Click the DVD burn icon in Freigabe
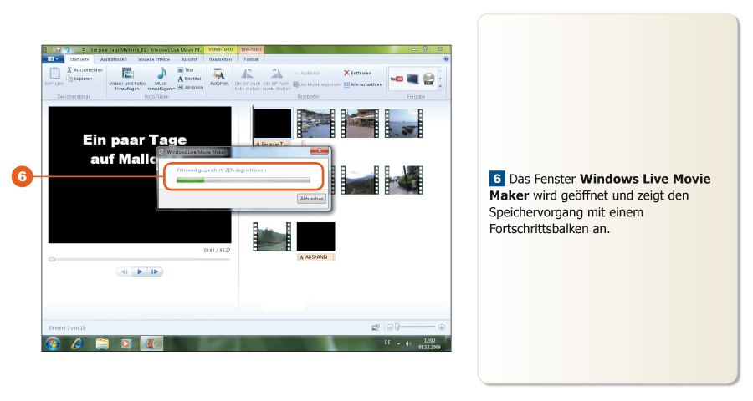Viewport: 753px width, 401px height. (428, 79)
